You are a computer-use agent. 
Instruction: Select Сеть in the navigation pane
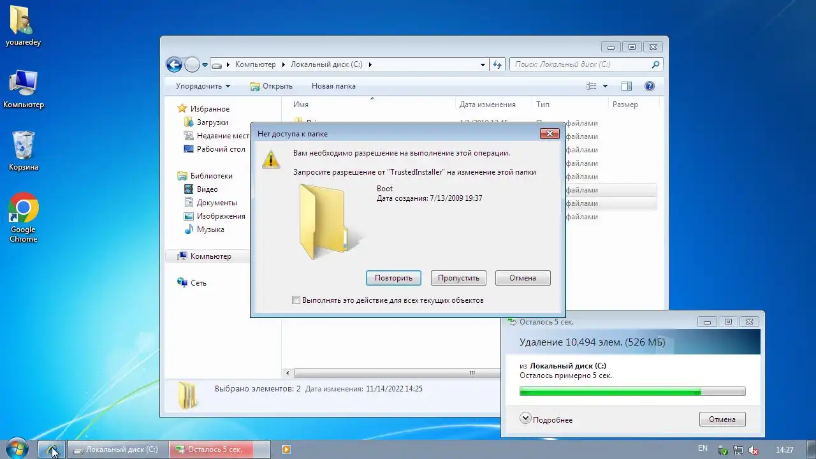coord(192,283)
